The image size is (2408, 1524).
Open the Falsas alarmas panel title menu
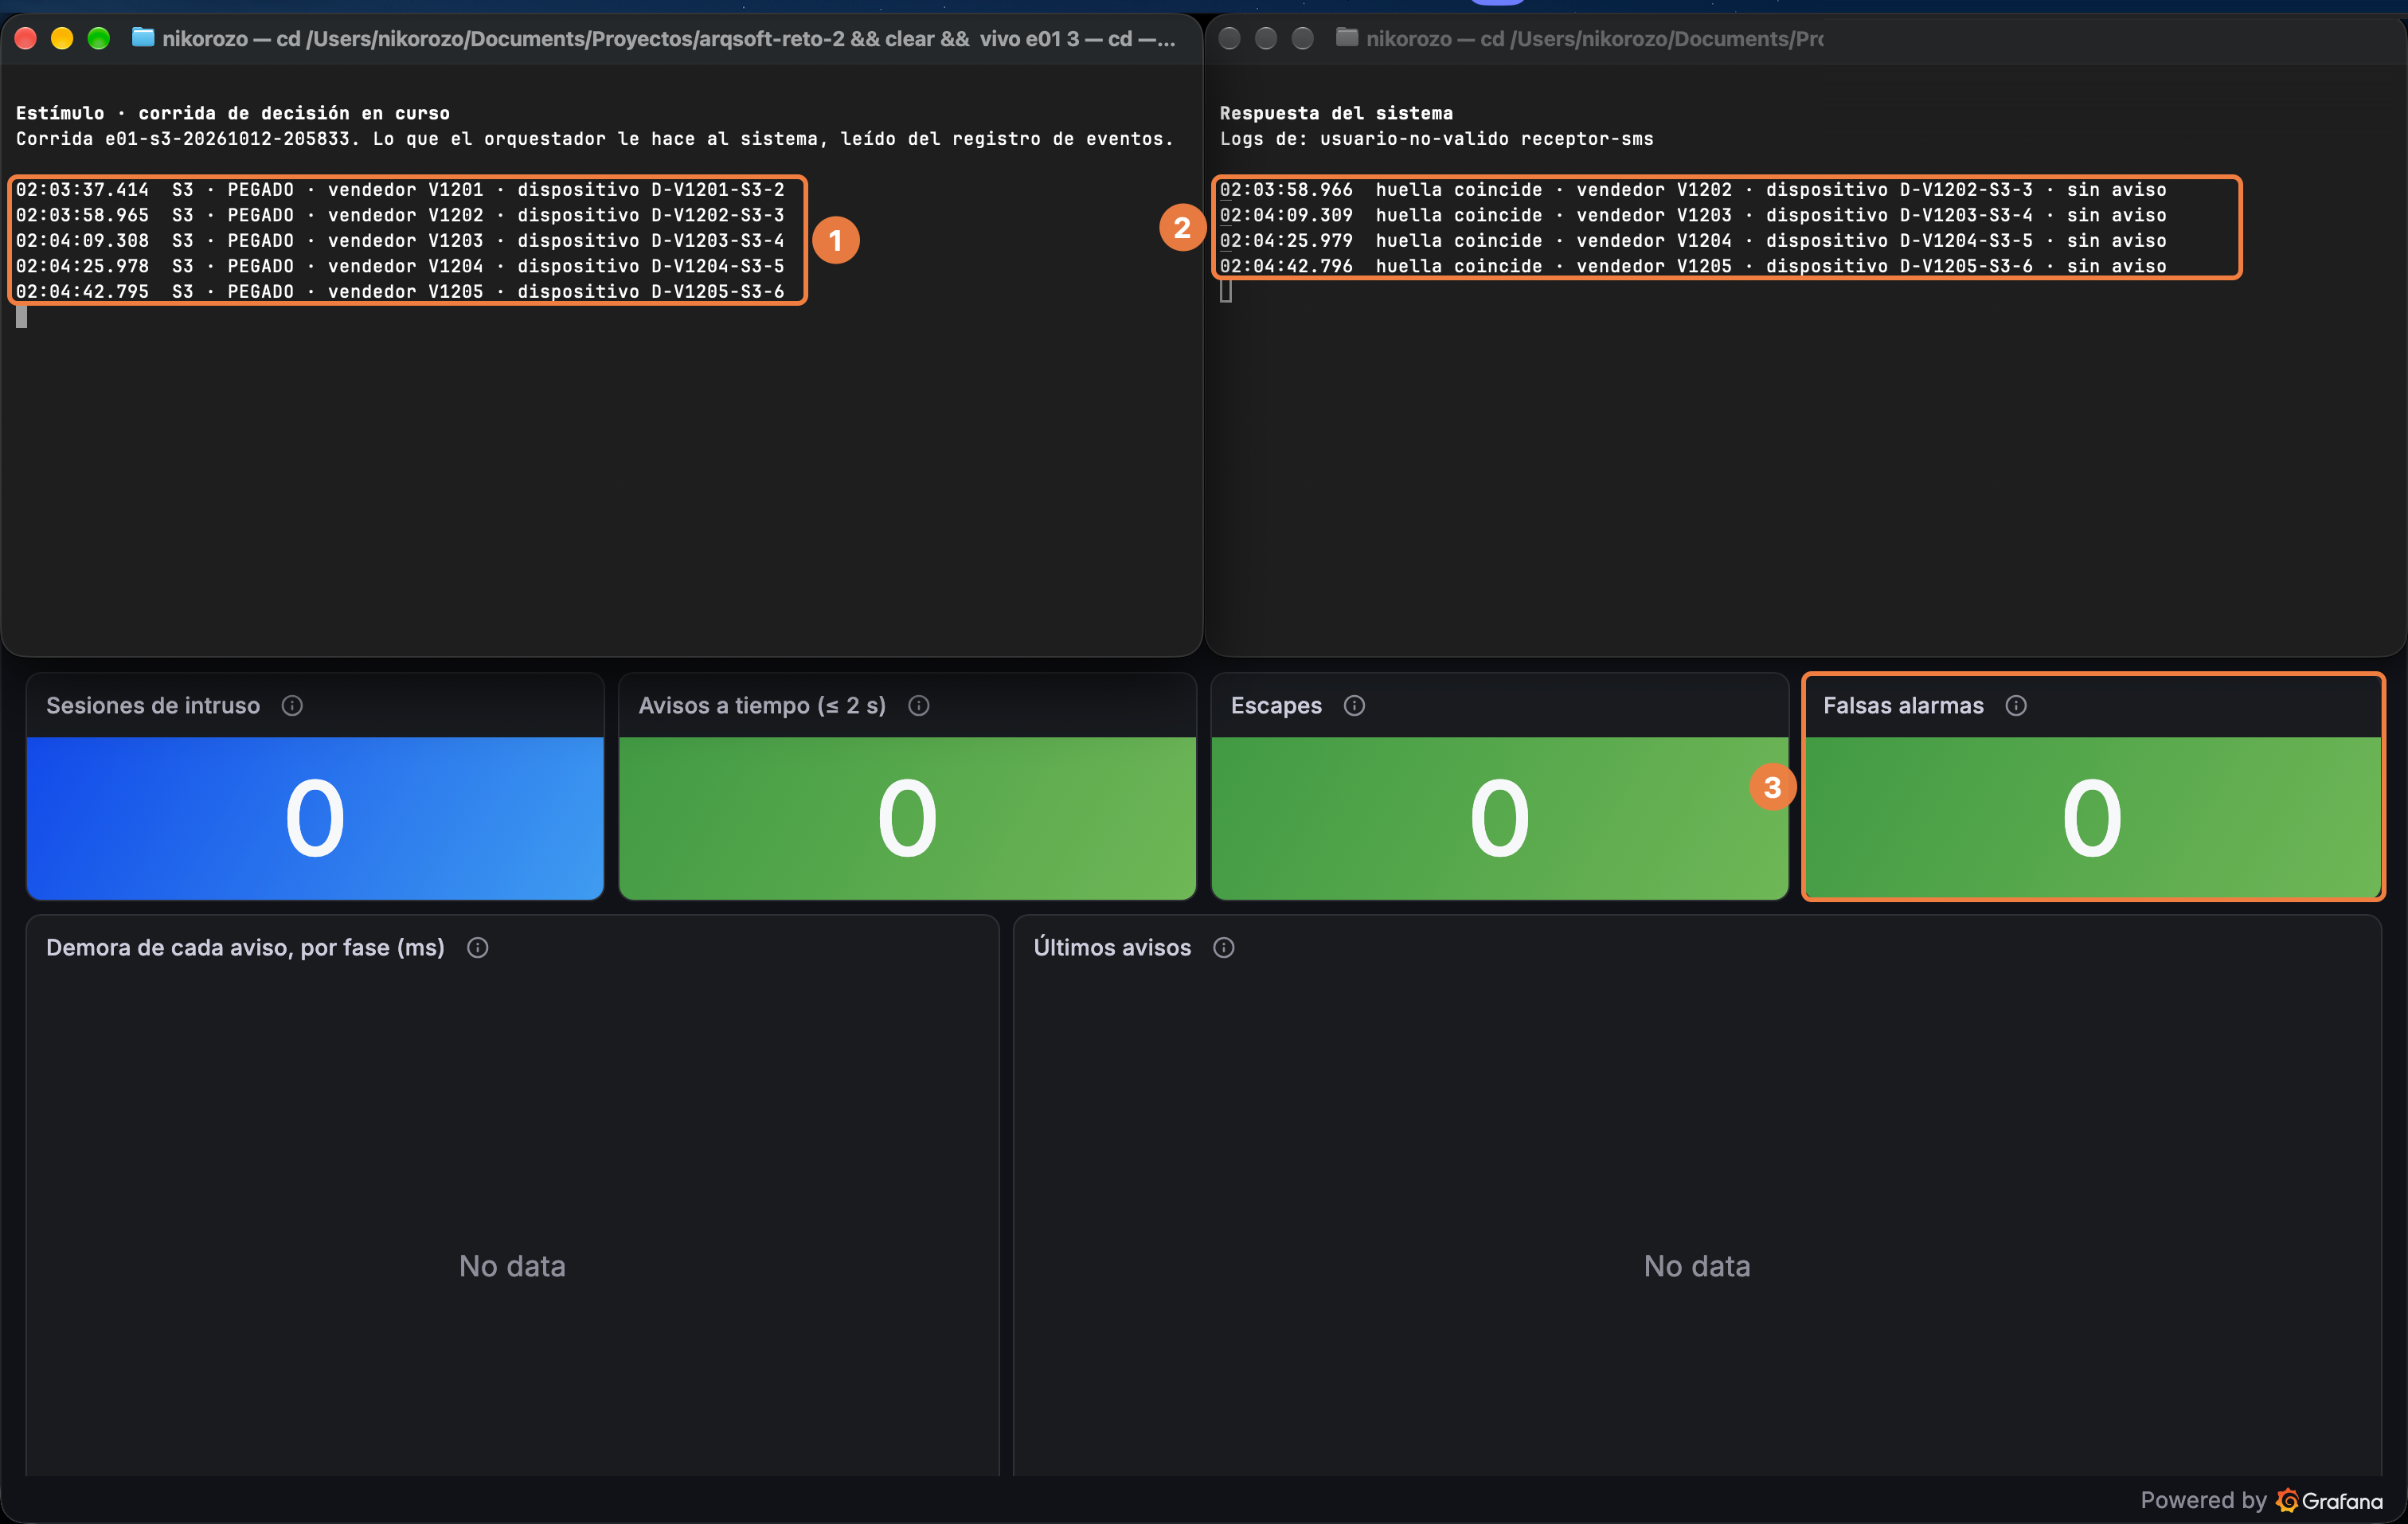click(1903, 706)
